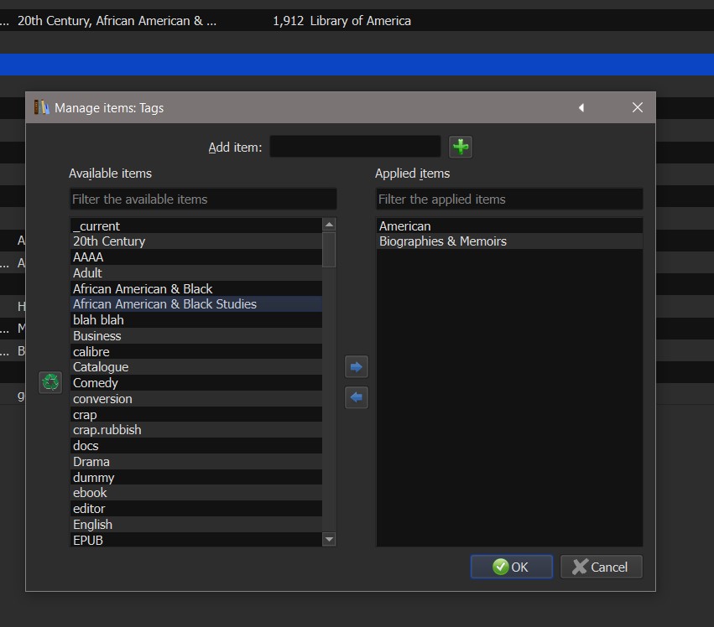Screen dimensions: 714x627
Task: Click 1,912 cell in background book list
Action: [288, 20]
